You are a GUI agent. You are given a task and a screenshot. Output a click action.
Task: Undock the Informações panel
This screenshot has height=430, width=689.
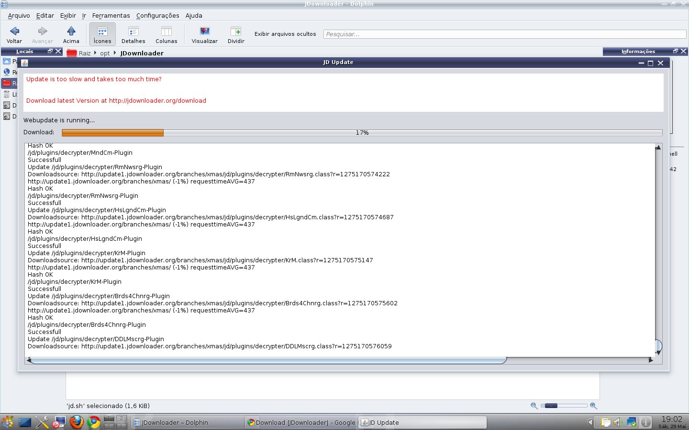tap(676, 51)
